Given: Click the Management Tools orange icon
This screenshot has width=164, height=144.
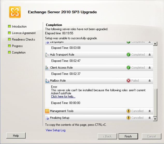Looking at the screenshot, I should (x=47, y=111).
